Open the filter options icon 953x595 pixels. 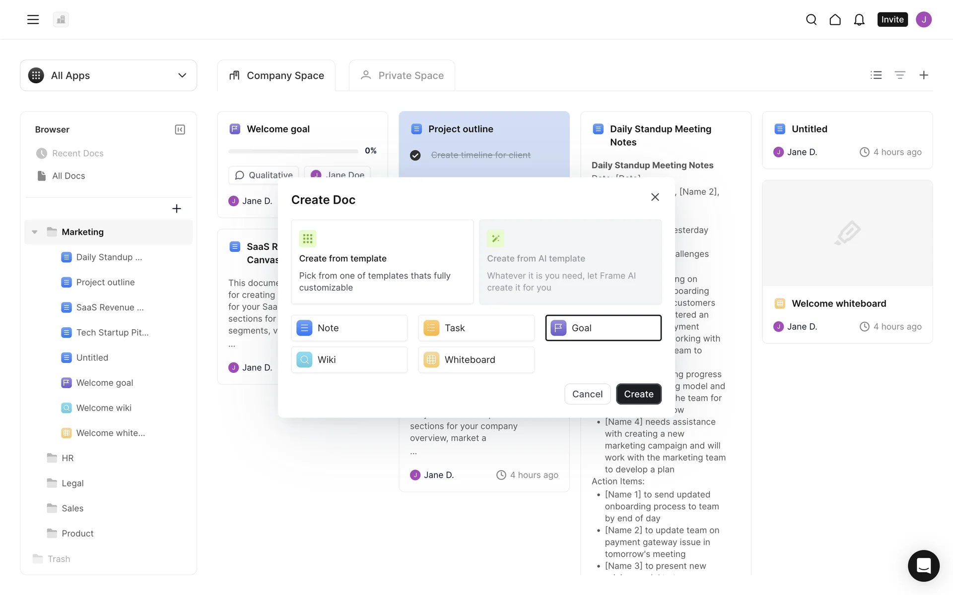(899, 75)
